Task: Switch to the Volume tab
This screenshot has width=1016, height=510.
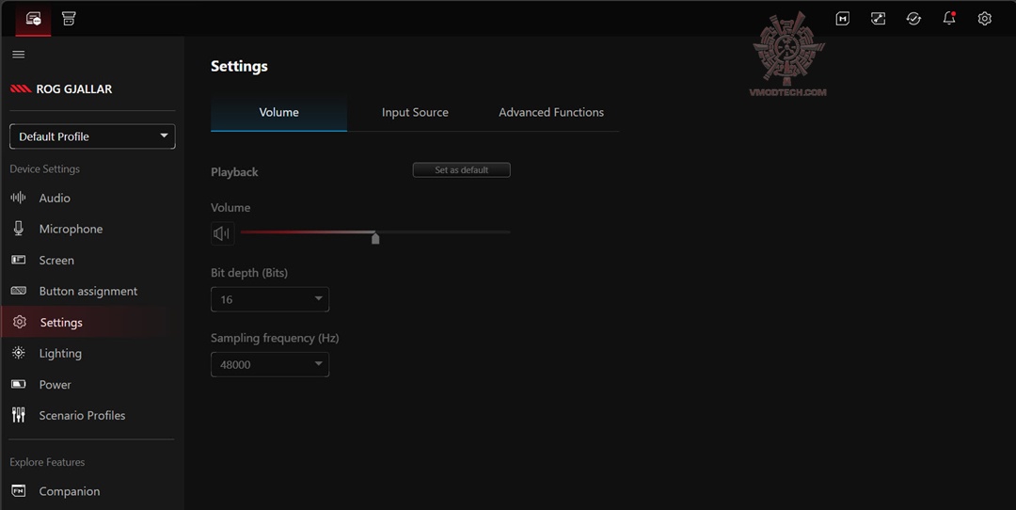Action: 278,113
